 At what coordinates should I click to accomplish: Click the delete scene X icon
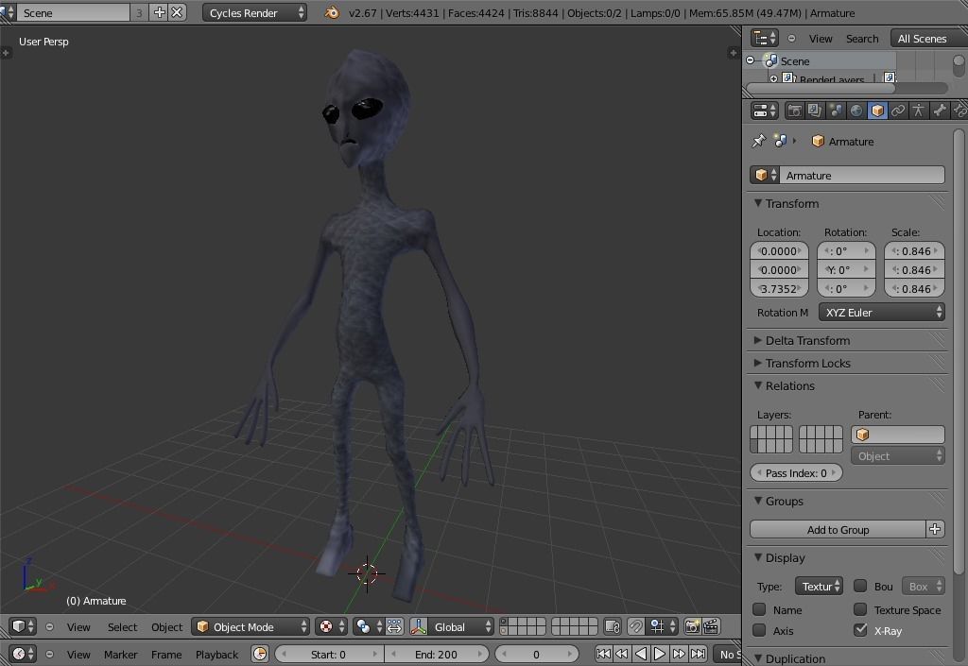[x=177, y=12]
